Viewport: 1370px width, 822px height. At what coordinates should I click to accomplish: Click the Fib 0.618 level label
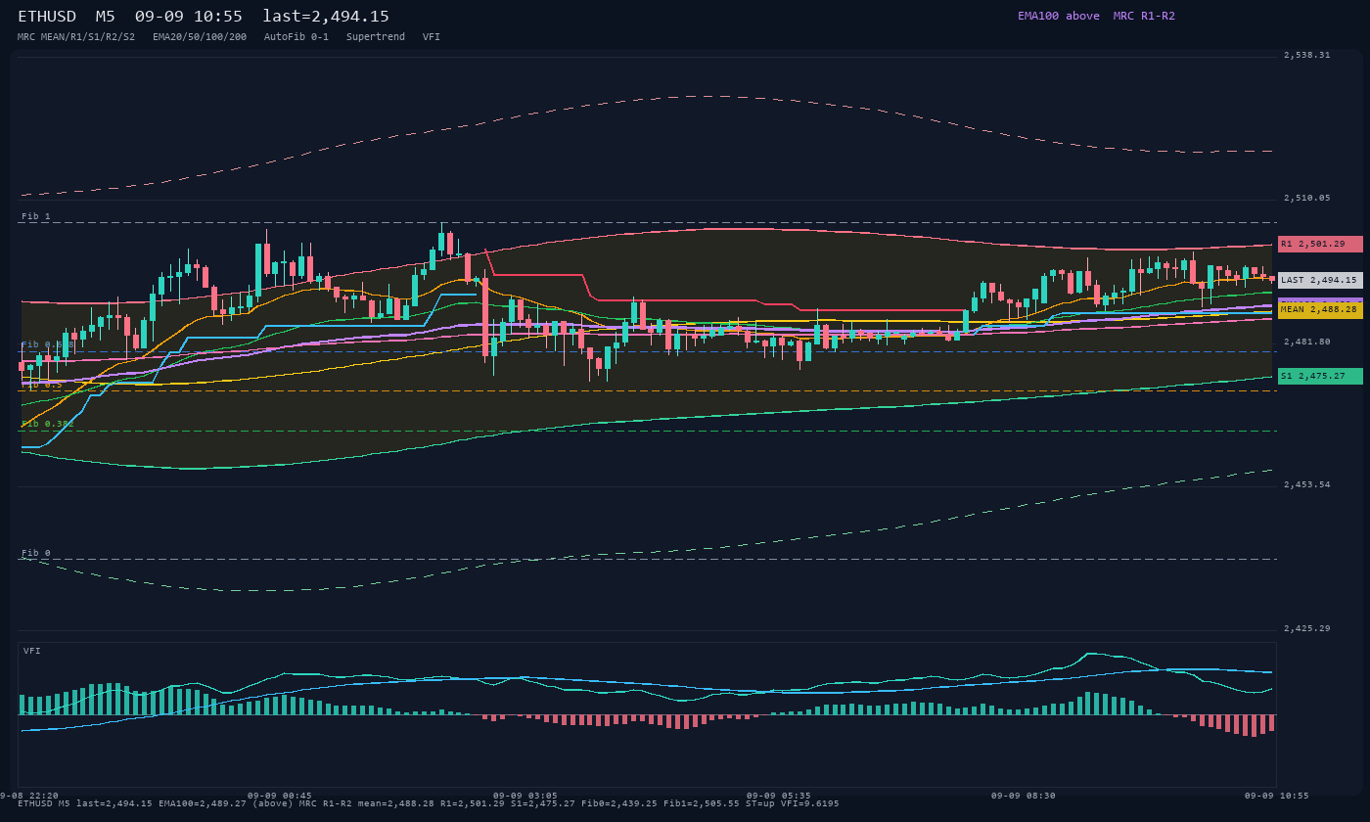coord(48,344)
